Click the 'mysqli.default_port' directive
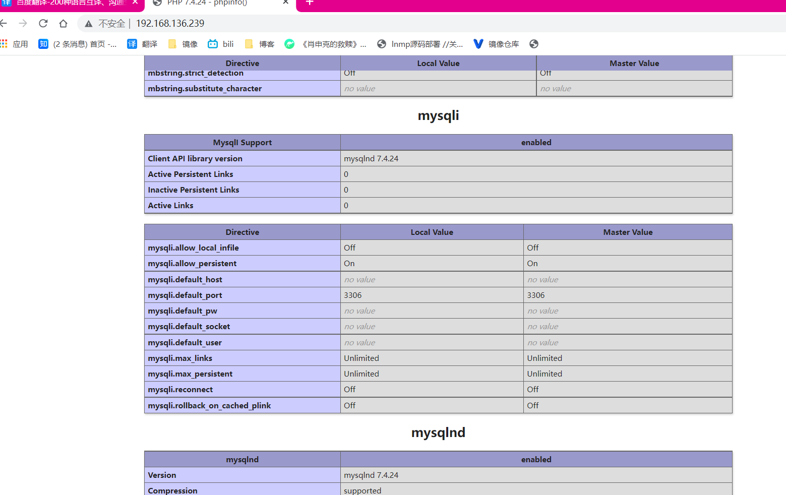 click(x=185, y=295)
